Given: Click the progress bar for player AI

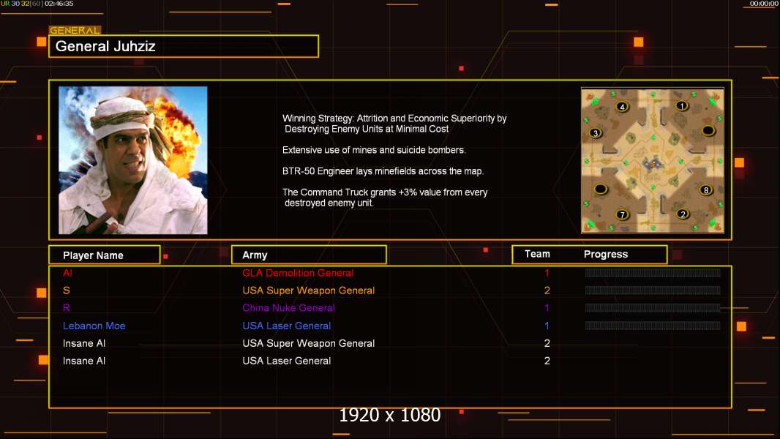Looking at the screenshot, I should [653, 272].
